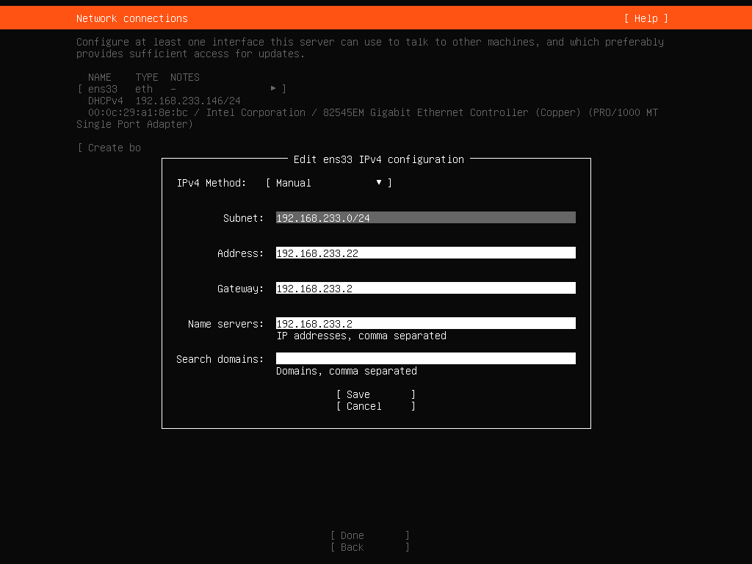Edit the Name servers field

tap(425, 324)
